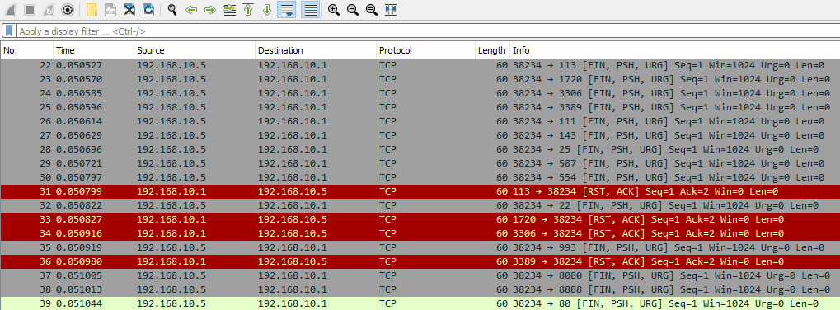Close this capture file

pyautogui.click(x=129, y=10)
